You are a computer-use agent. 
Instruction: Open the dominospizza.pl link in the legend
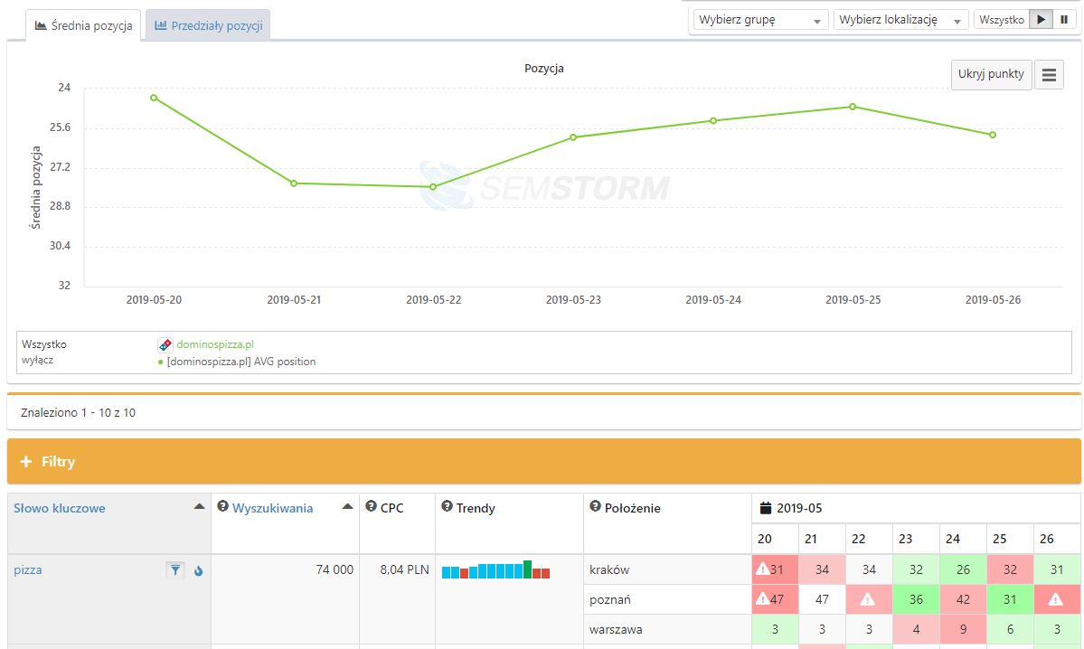click(x=214, y=344)
